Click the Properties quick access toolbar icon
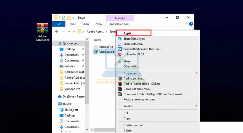Image resolution: width=243 pixels, height=133 pixels. coord(63,18)
